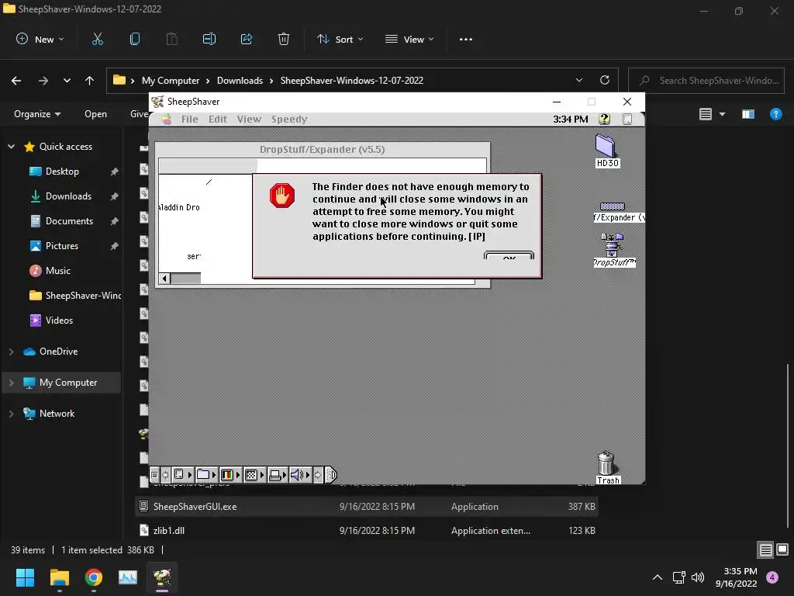
Task: Open Explorer help blue question icon
Action: click(x=775, y=114)
